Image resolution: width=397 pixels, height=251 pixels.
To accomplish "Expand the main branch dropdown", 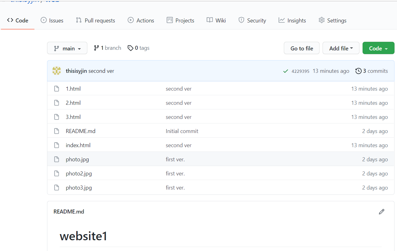I will click(67, 48).
